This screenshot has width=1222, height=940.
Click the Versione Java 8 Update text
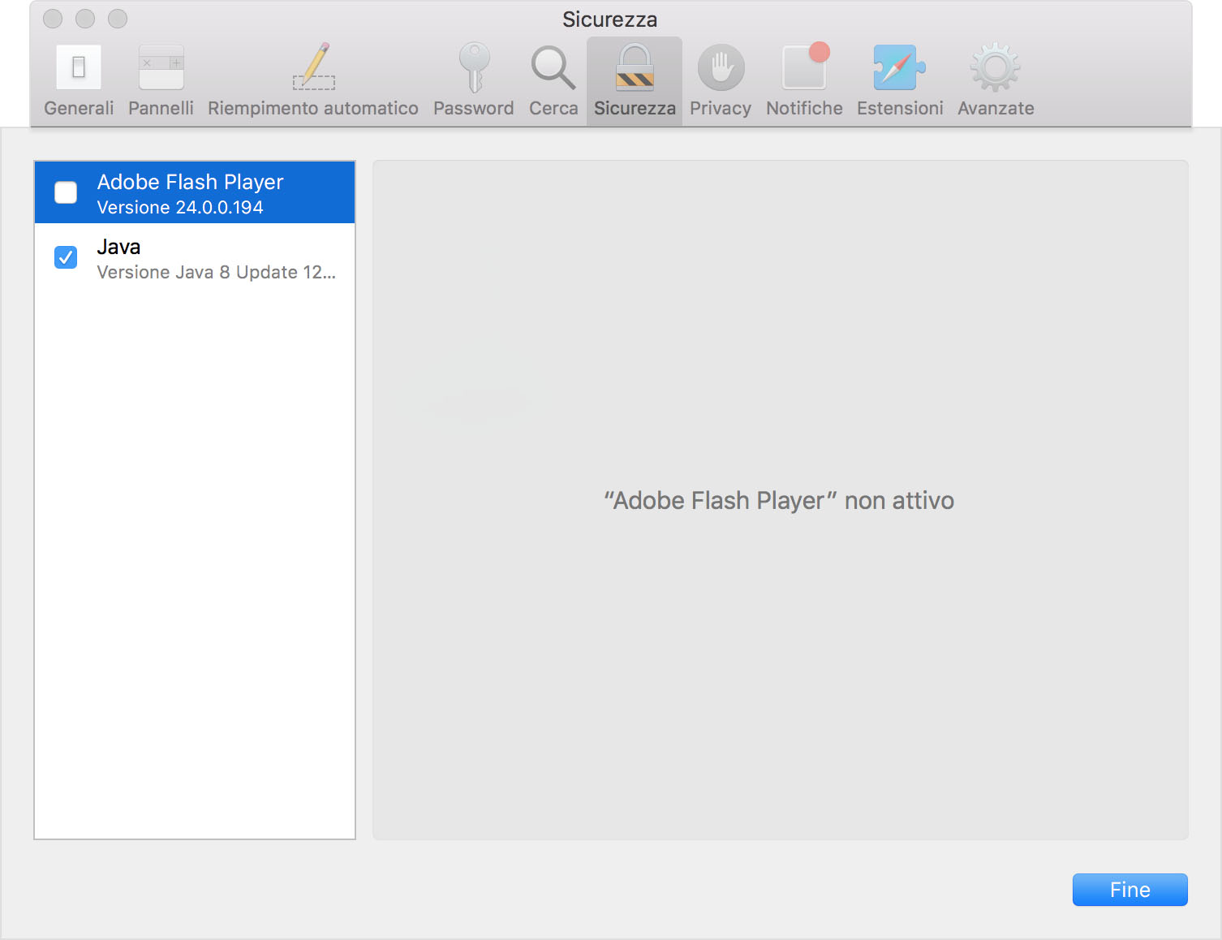[216, 273]
